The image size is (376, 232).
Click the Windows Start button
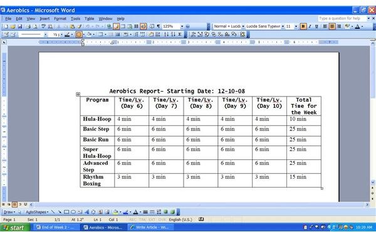pos(15,228)
